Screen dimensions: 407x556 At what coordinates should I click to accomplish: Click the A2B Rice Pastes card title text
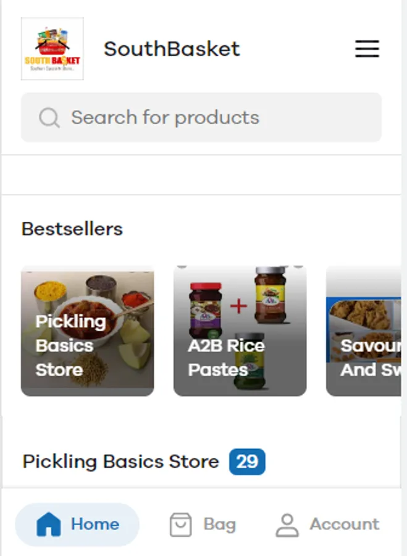226,357
